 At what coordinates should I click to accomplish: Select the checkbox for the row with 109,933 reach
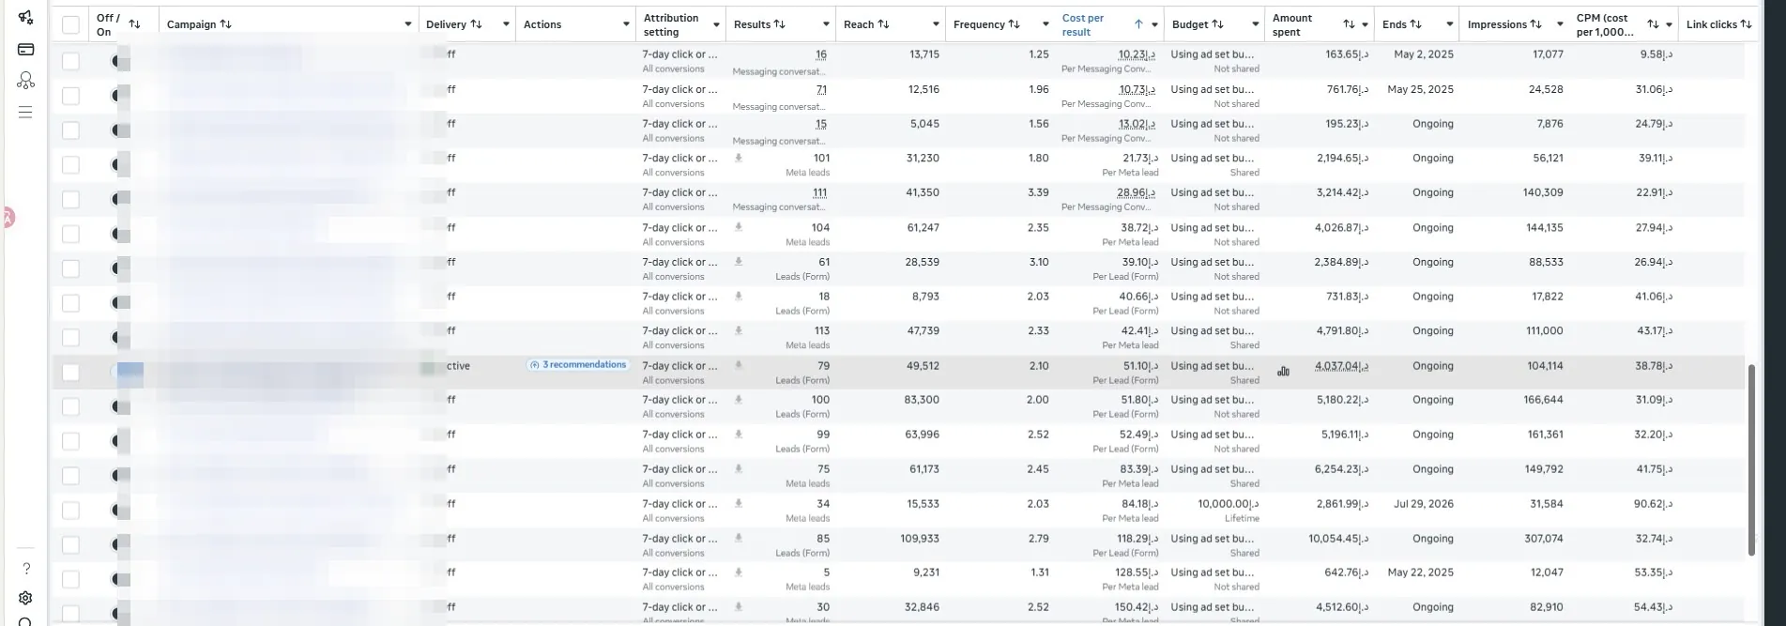[70, 545]
